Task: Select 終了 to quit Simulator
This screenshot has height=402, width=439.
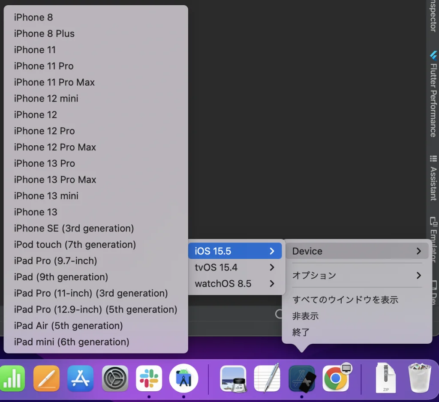Action: point(357,332)
